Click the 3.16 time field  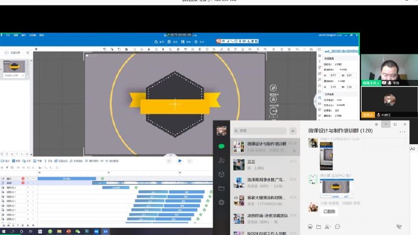(x=334, y=87)
